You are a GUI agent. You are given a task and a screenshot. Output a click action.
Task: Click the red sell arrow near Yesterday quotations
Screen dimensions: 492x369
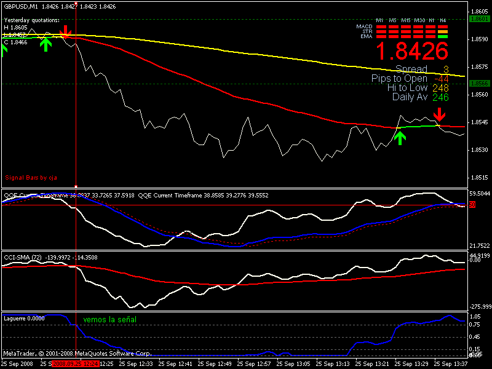(65, 31)
